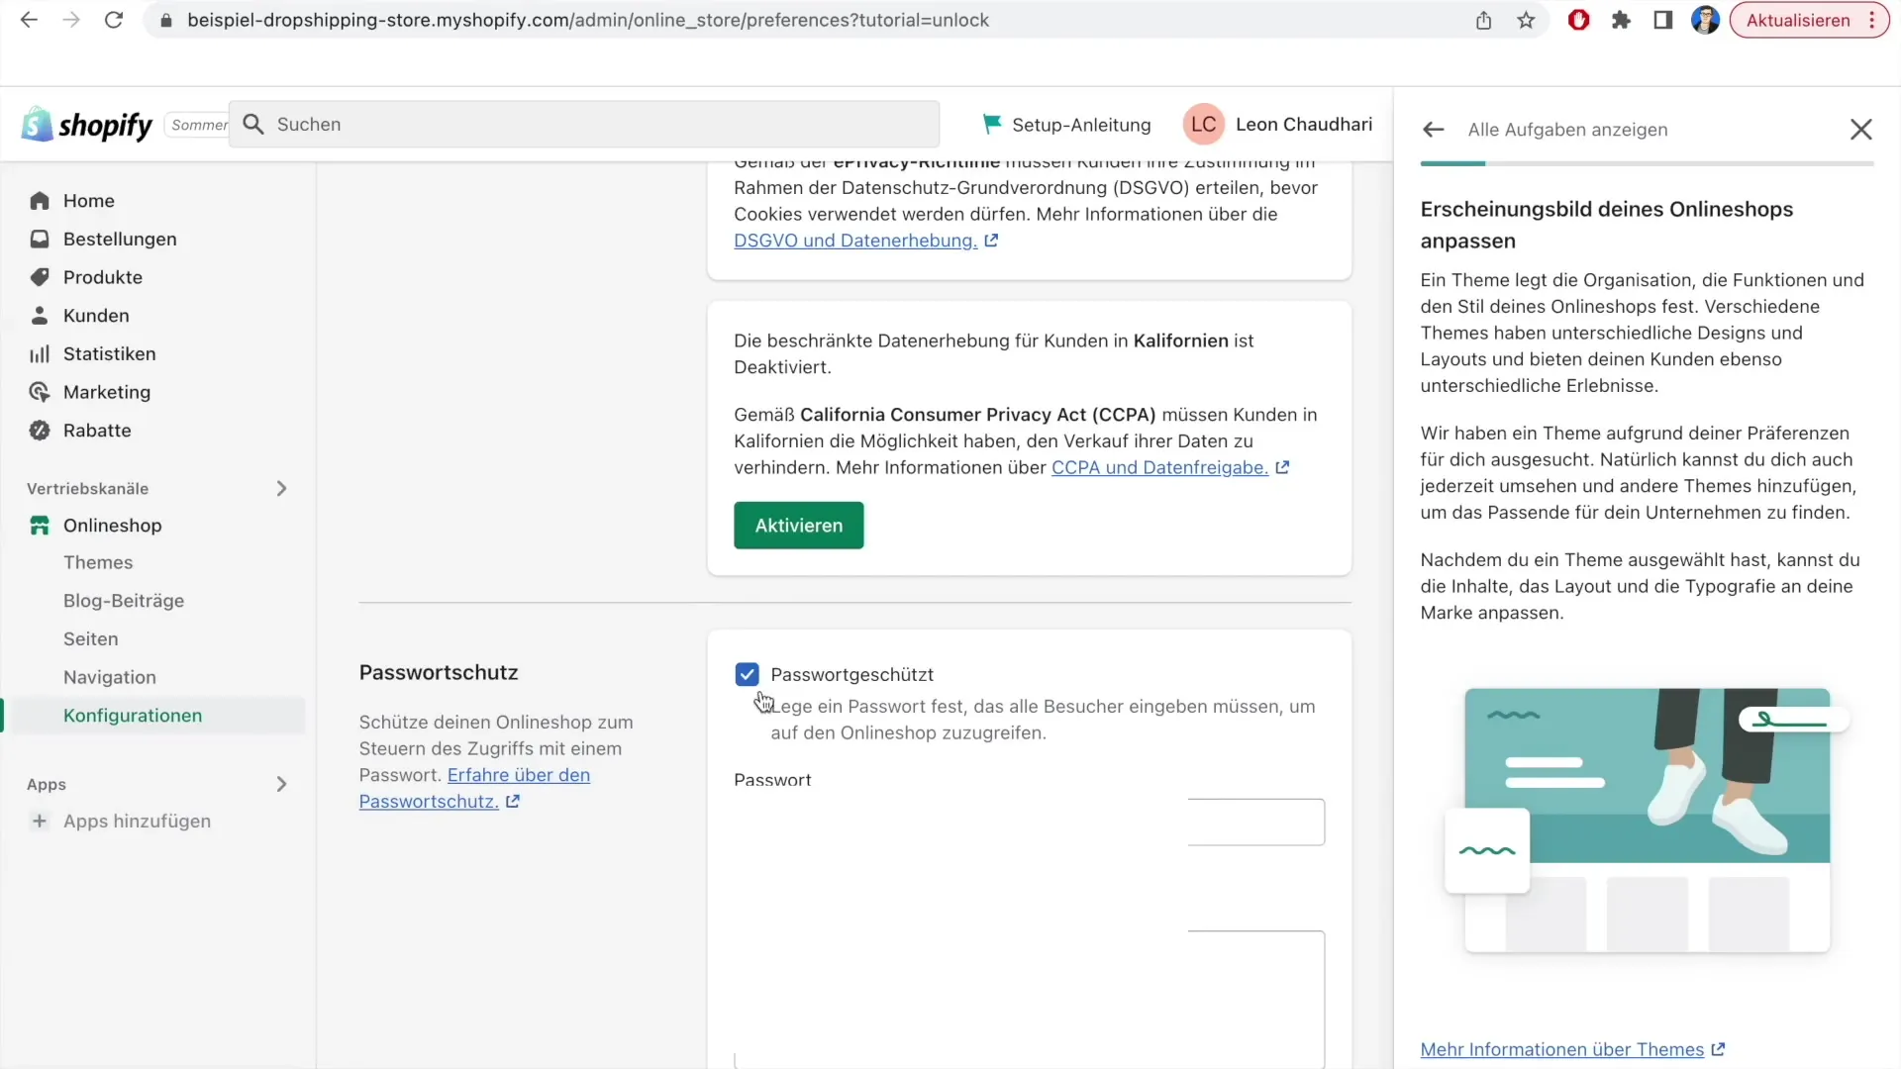Viewport: 1901px width, 1069px height.
Task: Click DSGVO und Datenerhebung link
Action: pos(855,239)
